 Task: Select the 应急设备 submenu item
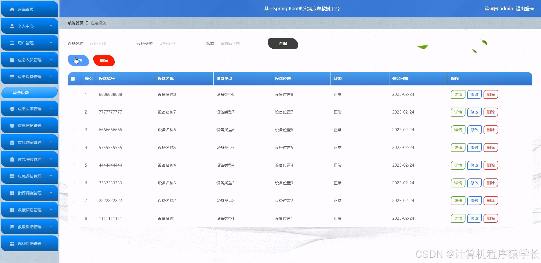coord(30,93)
